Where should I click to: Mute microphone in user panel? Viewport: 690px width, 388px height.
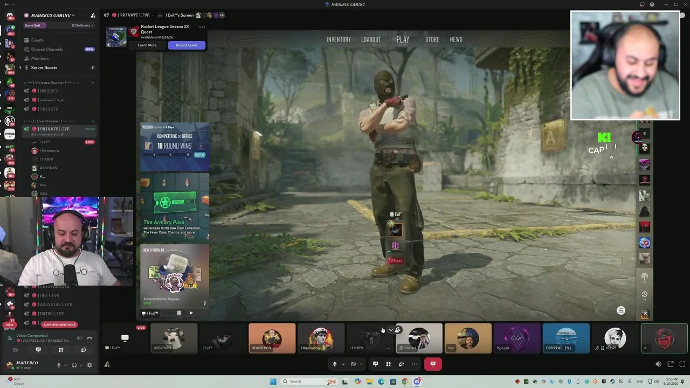pyautogui.click(x=59, y=365)
